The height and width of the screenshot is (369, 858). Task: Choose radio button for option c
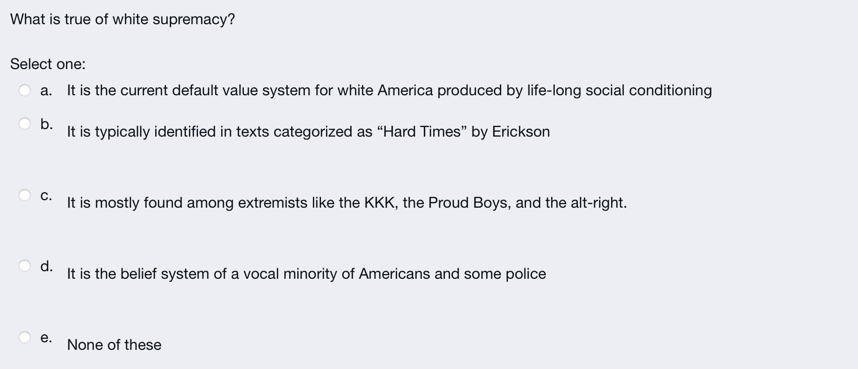click(25, 195)
